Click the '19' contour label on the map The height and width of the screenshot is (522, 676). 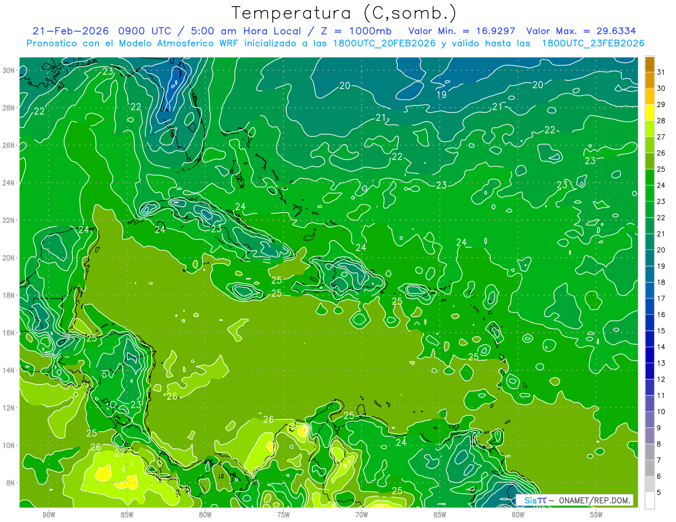coord(442,95)
